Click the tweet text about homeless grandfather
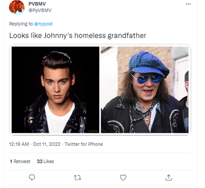Image resolution: width=205 pixels, height=188 pixels. pos(78,36)
